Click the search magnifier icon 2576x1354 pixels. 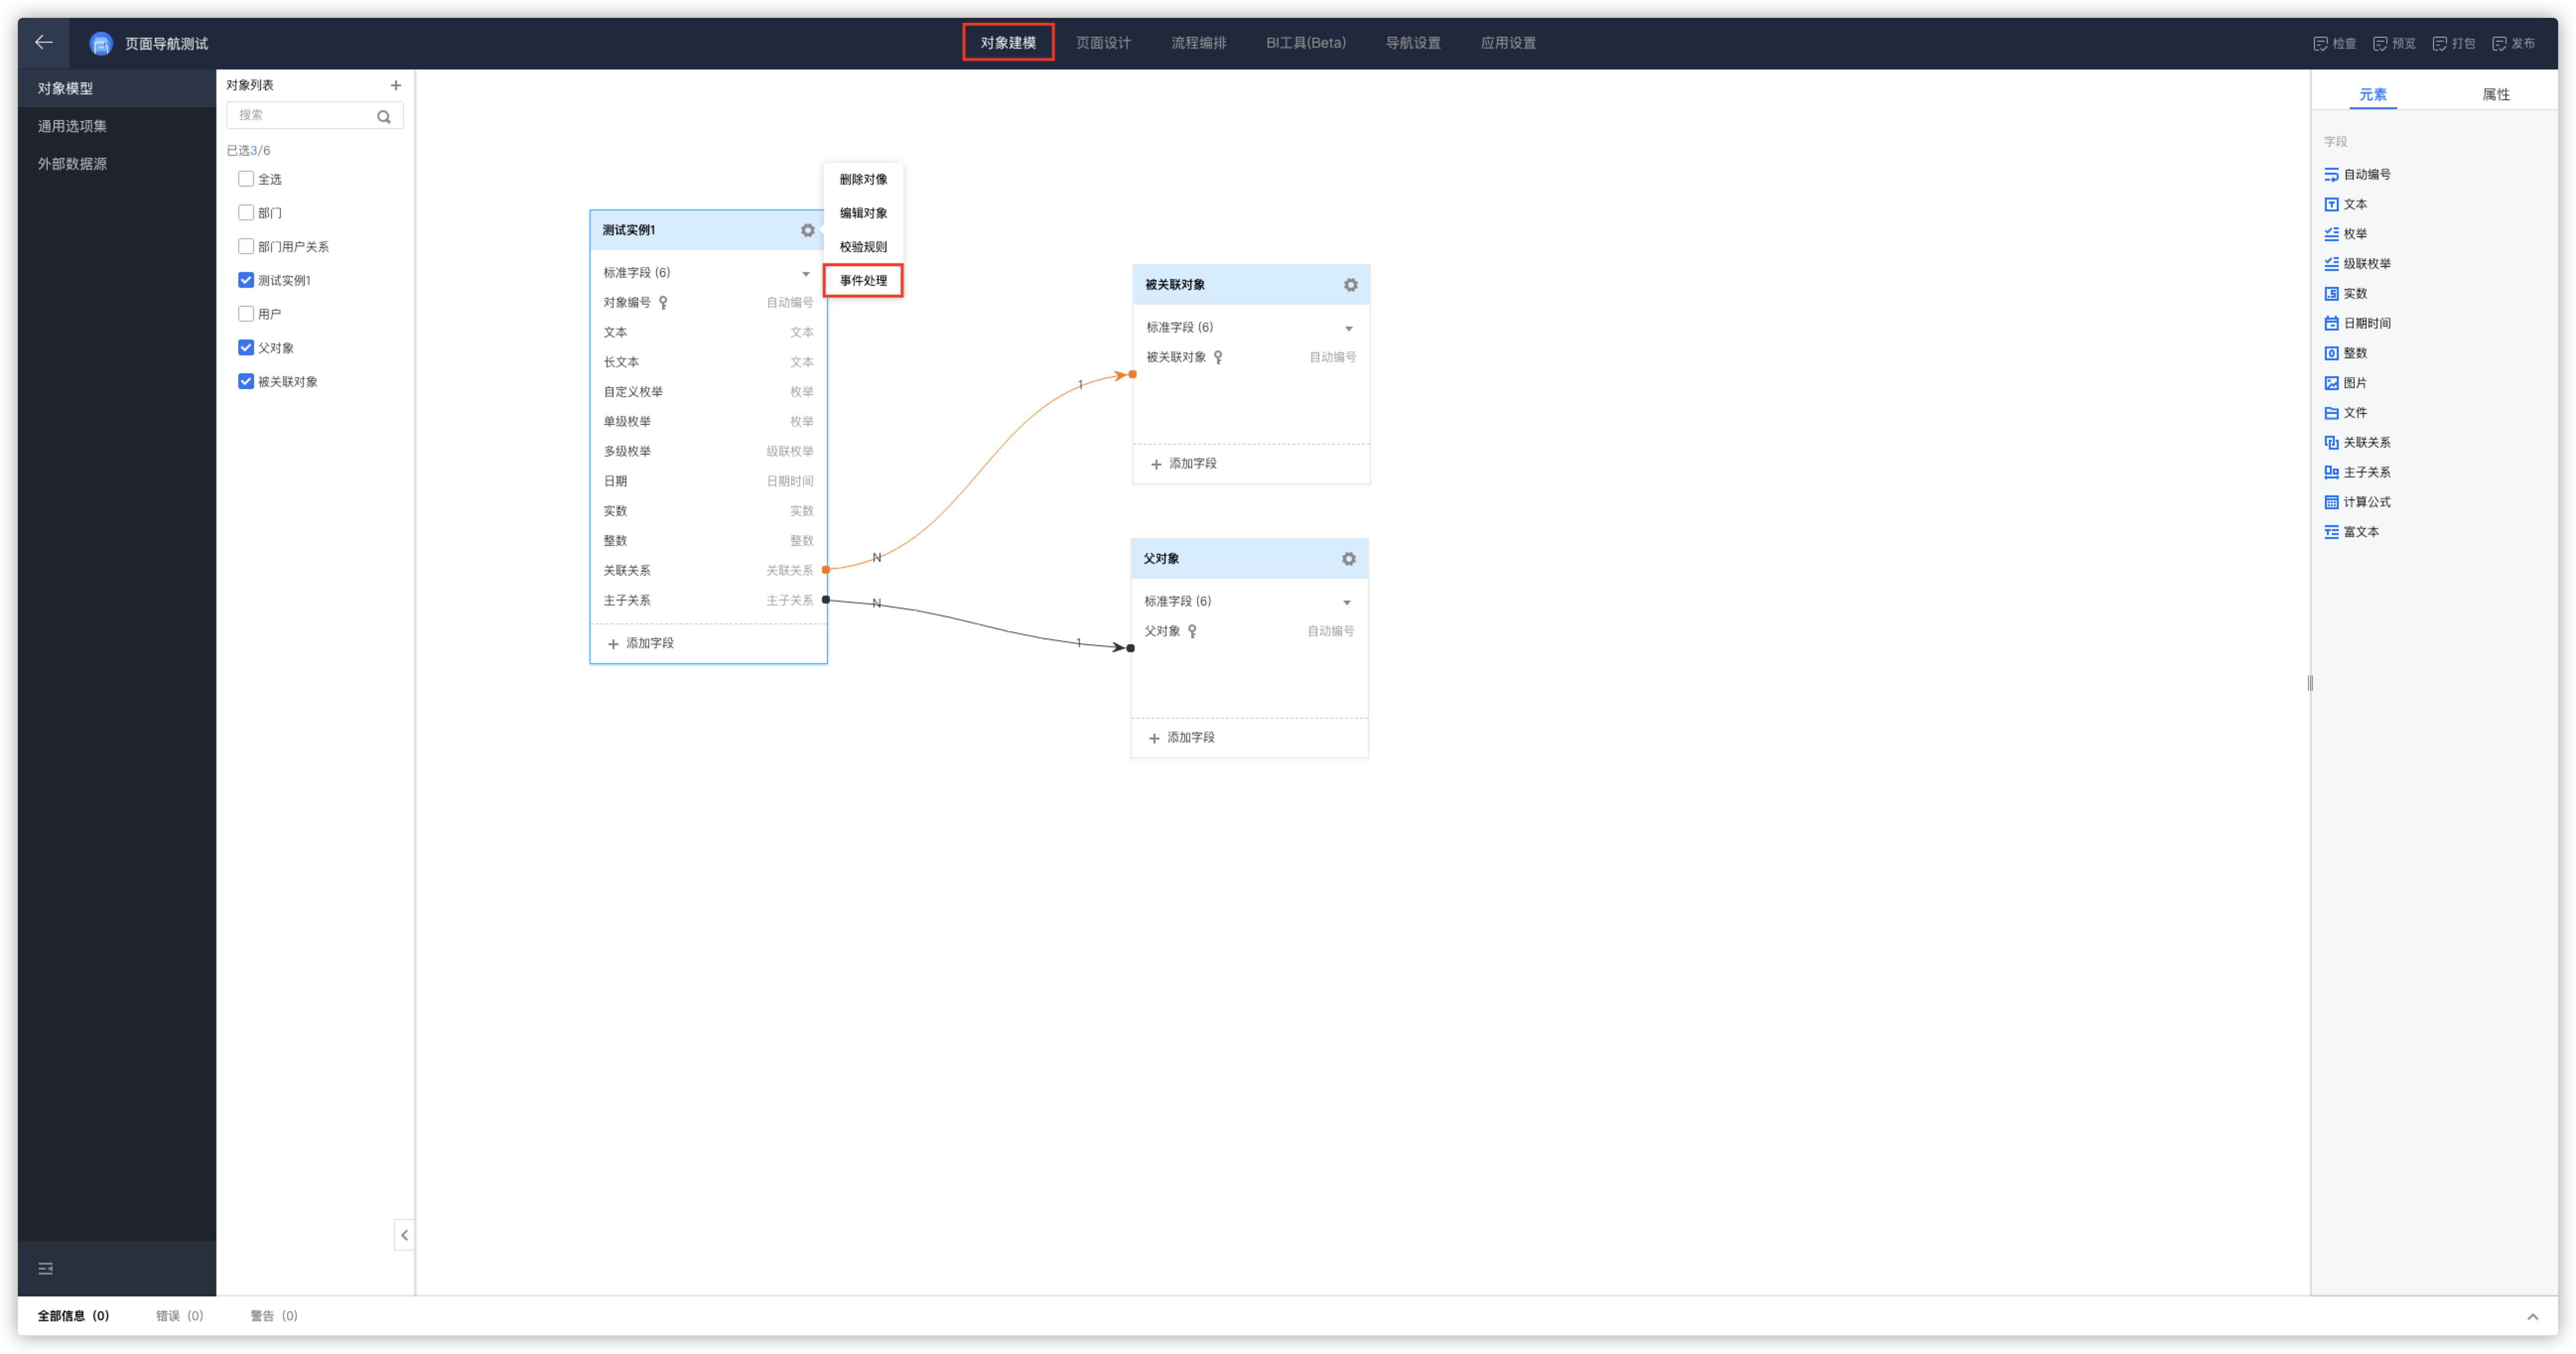pyautogui.click(x=384, y=116)
